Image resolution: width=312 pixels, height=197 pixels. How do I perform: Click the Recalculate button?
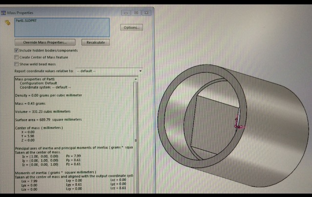[96, 42]
